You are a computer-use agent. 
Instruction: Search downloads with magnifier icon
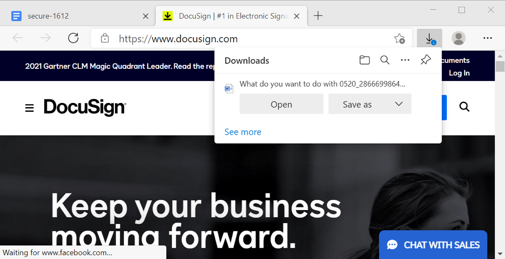click(384, 60)
